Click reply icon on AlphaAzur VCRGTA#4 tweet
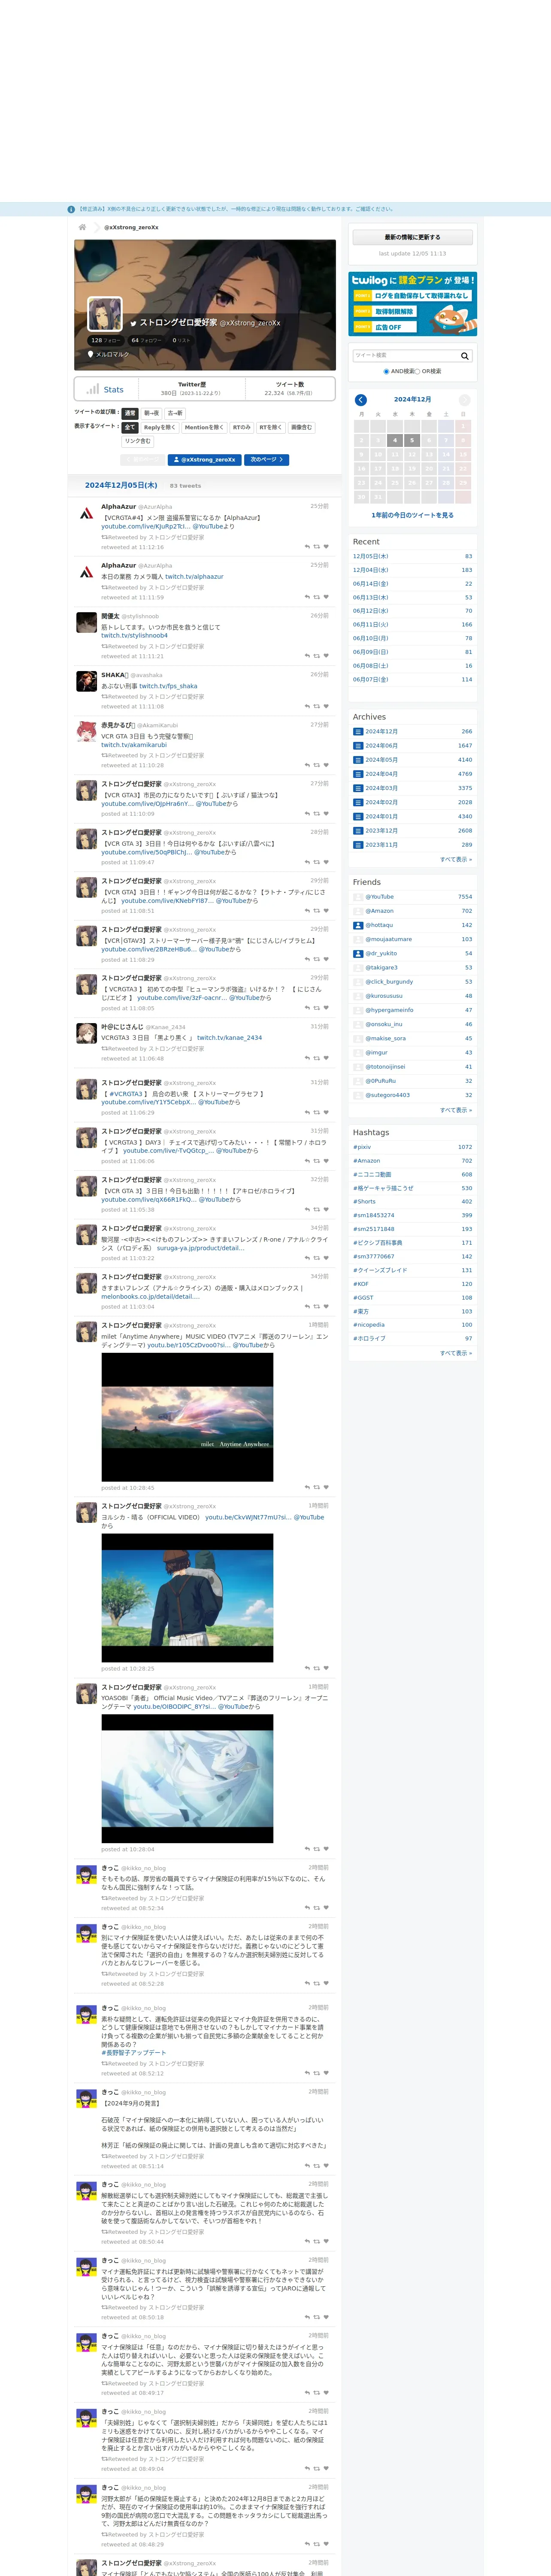Screen dimensions: 551x2576 tap(307, 547)
